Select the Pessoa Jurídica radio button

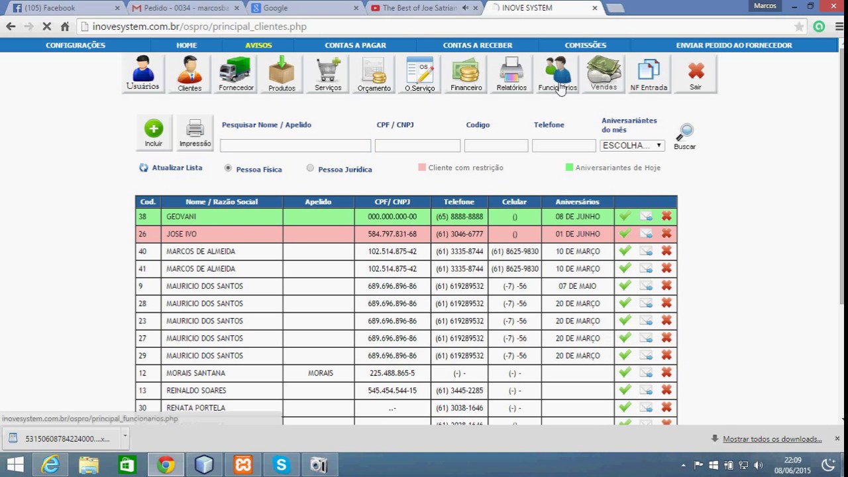(x=310, y=168)
